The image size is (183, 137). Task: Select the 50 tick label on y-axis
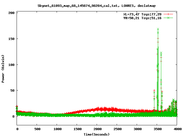tap(13, 90)
